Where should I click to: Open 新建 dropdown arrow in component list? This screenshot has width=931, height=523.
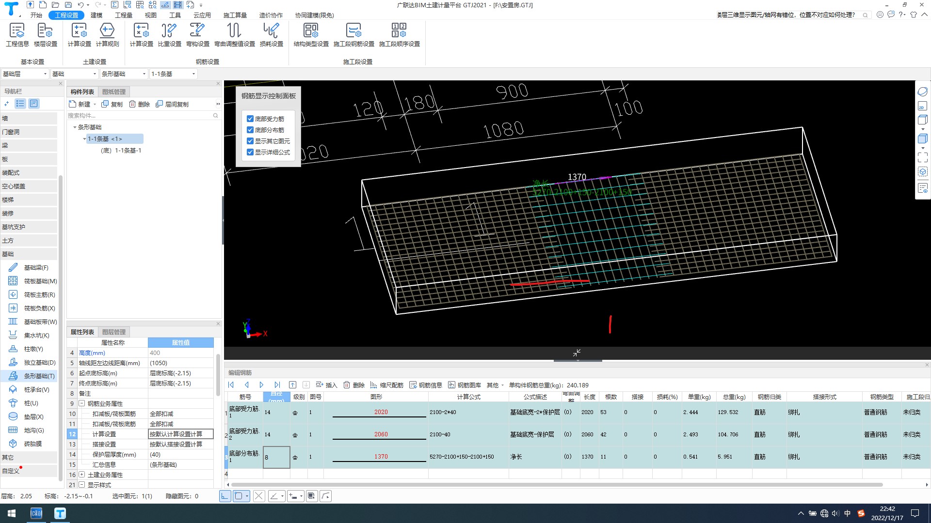coord(95,104)
